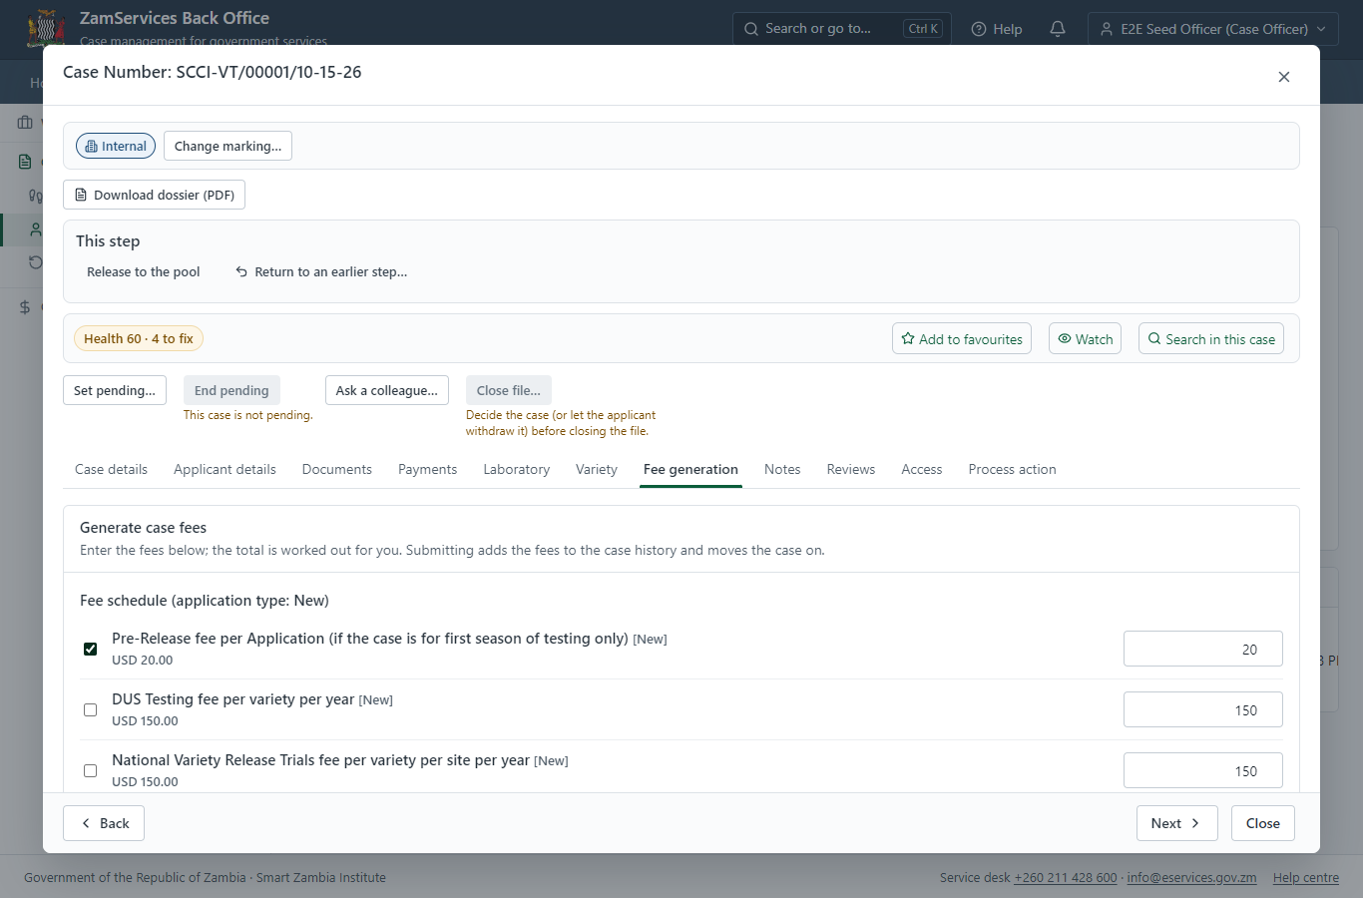This screenshot has width=1363, height=898.
Task: Click the Next button
Action: (1177, 823)
